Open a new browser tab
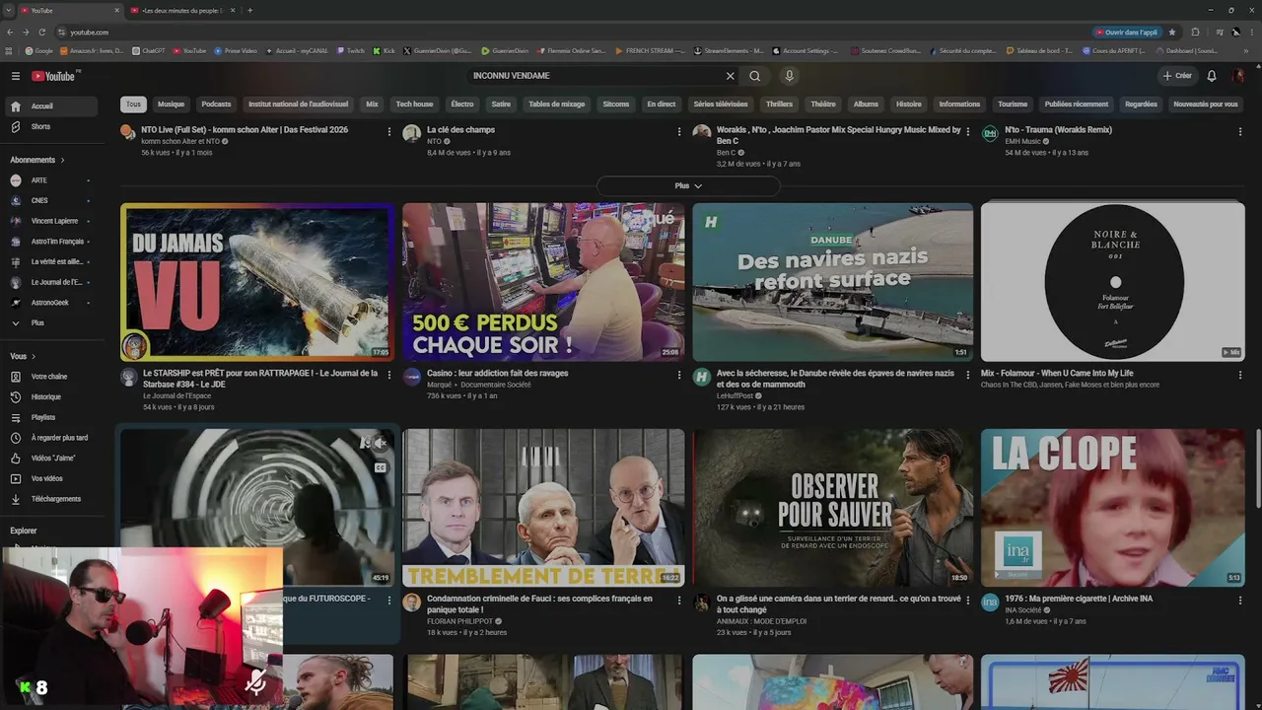Screen dimensions: 1262x710 (249, 10)
